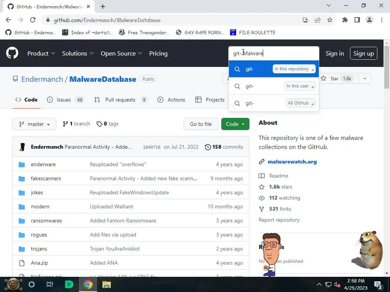Switch to the Actions tab

coord(171,100)
